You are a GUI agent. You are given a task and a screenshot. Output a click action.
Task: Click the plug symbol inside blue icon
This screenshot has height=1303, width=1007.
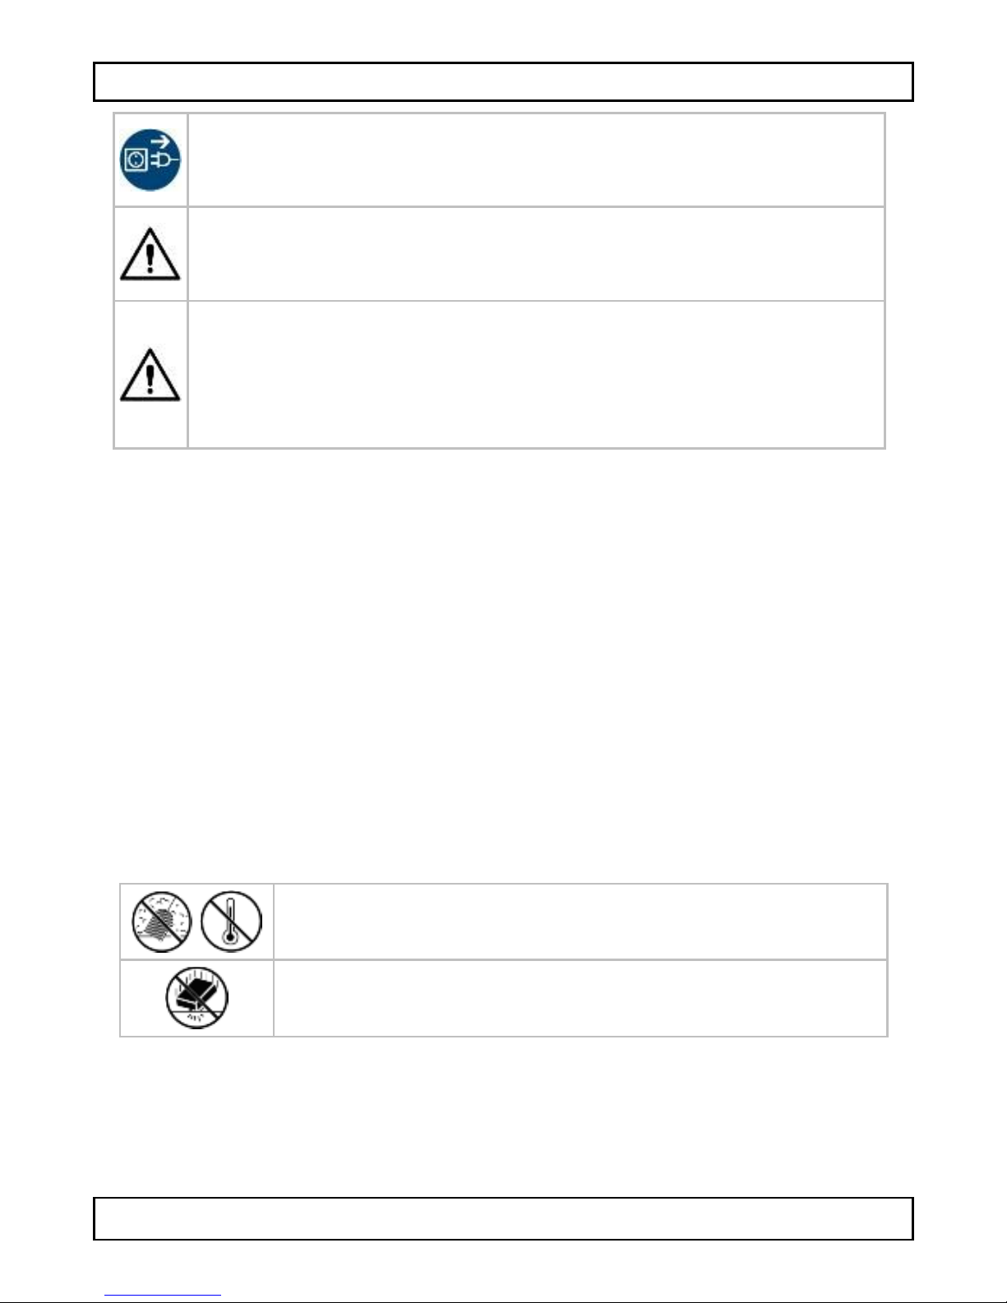pos(164,161)
